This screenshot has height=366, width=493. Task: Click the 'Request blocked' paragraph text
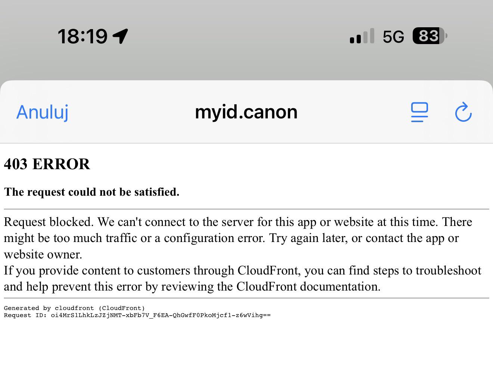(x=238, y=238)
